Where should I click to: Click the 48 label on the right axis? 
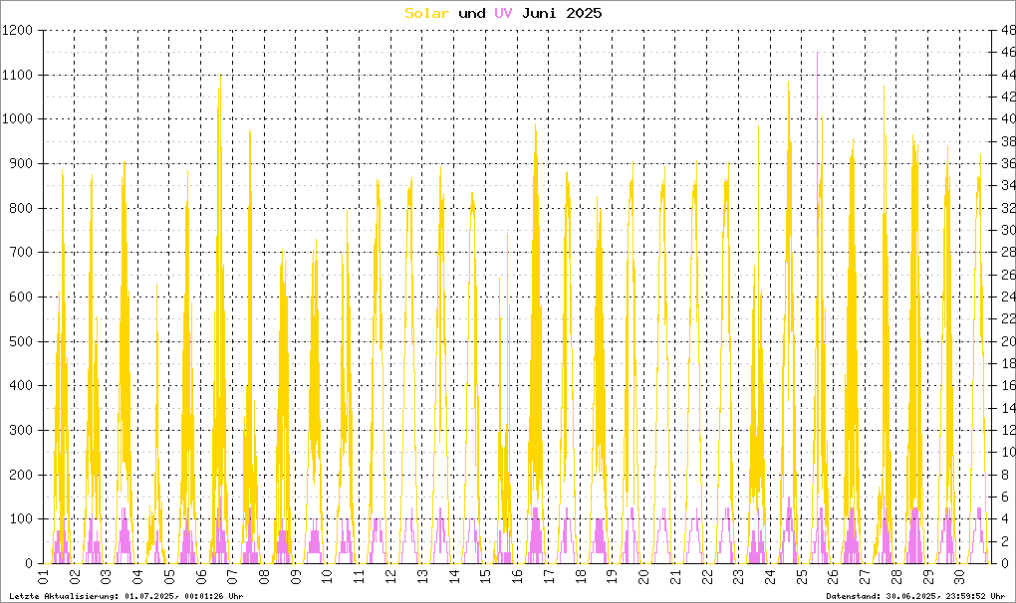pyautogui.click(x=1007, y=31)
